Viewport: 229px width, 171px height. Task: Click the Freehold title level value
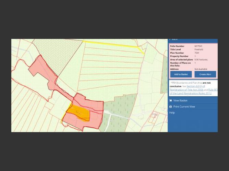(198, 49)
